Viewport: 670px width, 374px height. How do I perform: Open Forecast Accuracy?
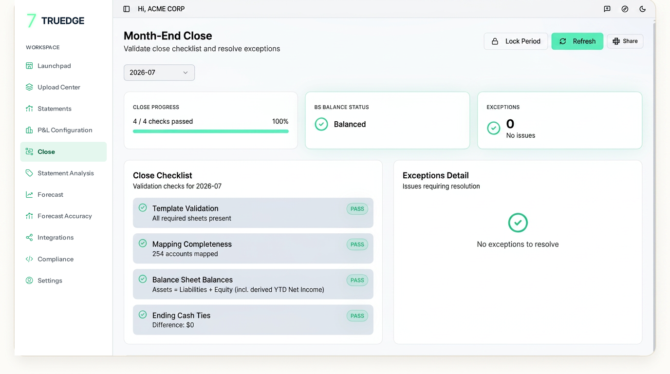[x=63, y=216]
